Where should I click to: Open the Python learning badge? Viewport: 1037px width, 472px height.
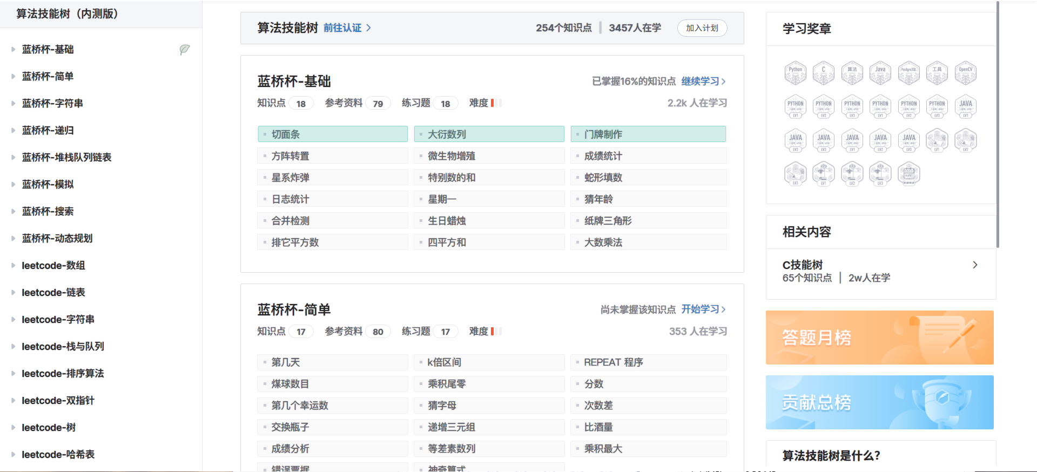click(x=795, y=73)
